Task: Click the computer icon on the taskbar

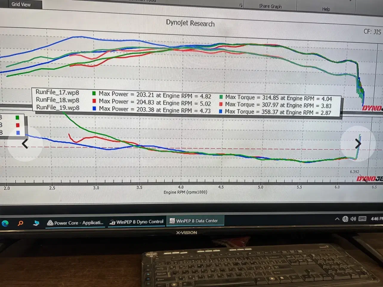Action: (36, 223)
